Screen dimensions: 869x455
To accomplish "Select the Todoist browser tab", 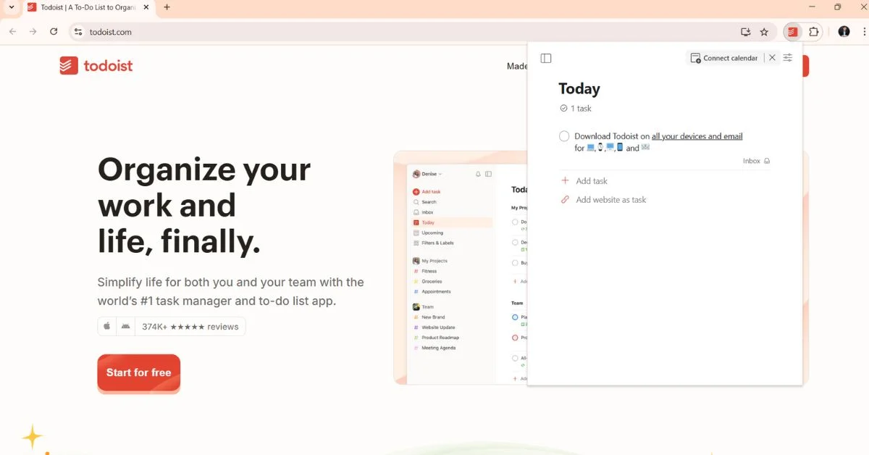I will tap(87, 7).
